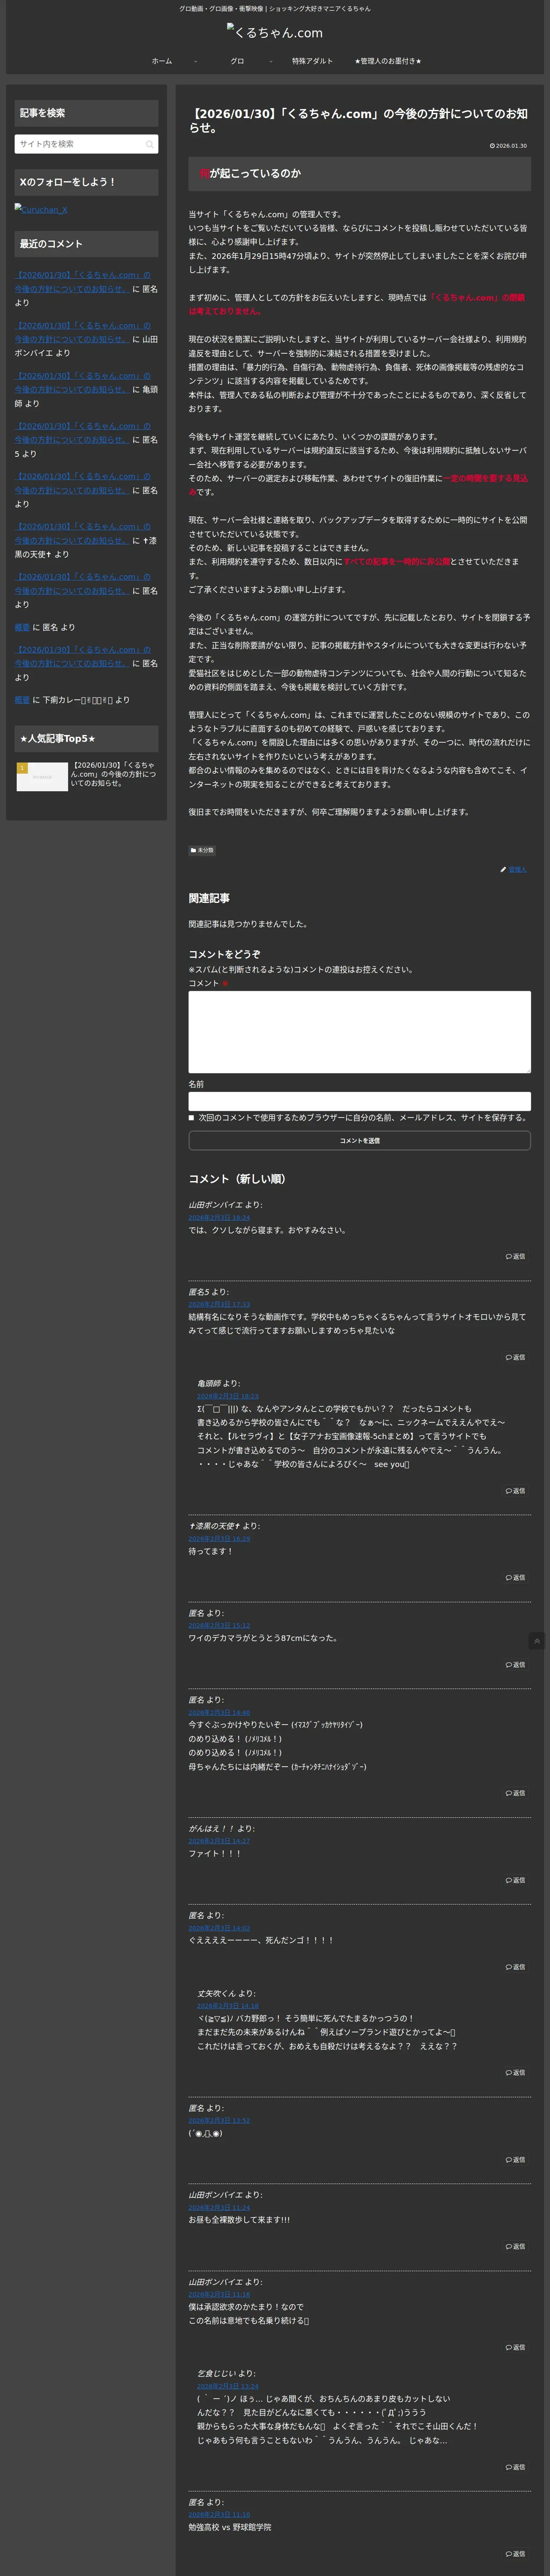The image size is (550, 2576).
Task: Expand the グロ menu chevron
Action: click(271, 61)
